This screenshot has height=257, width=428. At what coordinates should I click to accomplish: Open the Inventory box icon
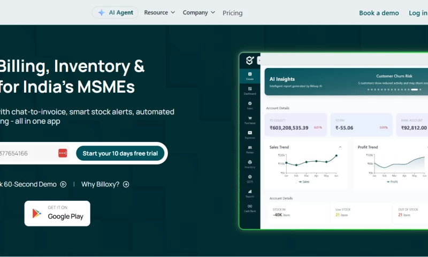(x=250, y=164)
